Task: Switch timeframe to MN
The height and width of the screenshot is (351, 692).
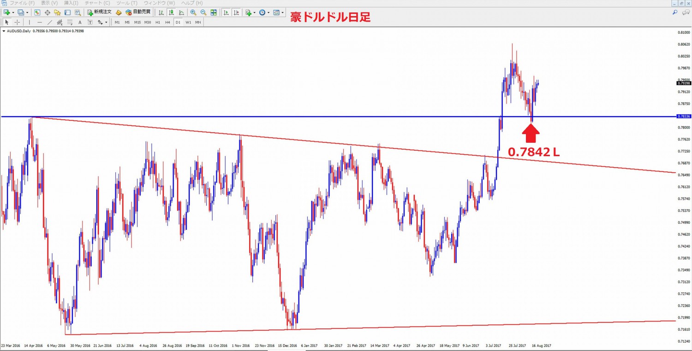Action: (198, 22)
